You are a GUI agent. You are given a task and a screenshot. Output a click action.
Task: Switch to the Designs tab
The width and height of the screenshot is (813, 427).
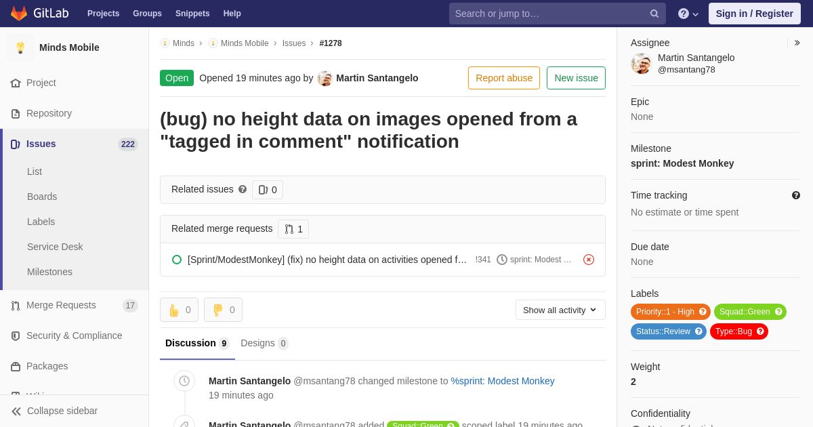coord(264,343)
